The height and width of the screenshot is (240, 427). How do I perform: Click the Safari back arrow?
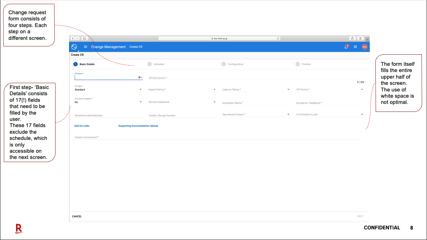(x=73, y=38)
